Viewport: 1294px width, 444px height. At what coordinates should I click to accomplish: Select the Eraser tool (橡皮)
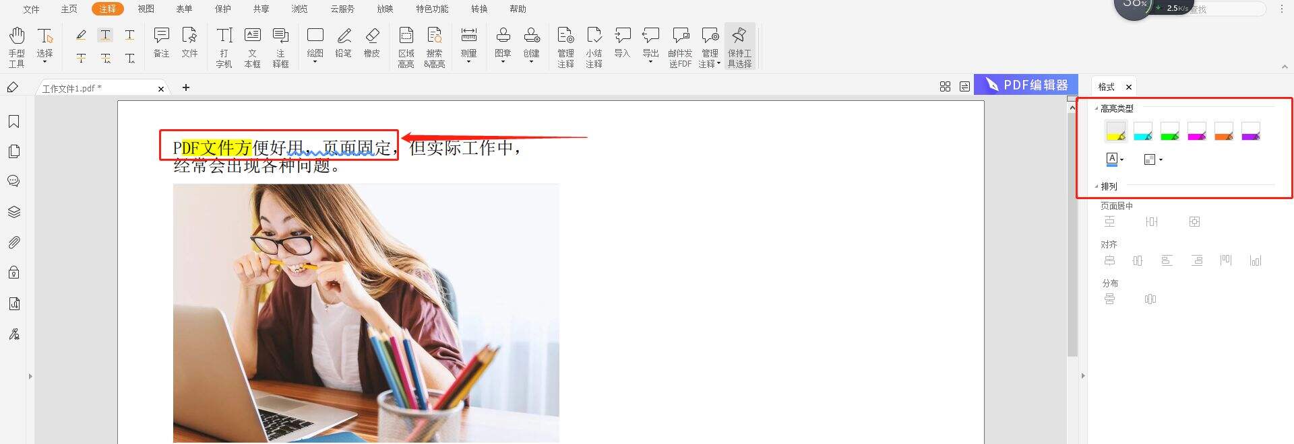[372, 42]
